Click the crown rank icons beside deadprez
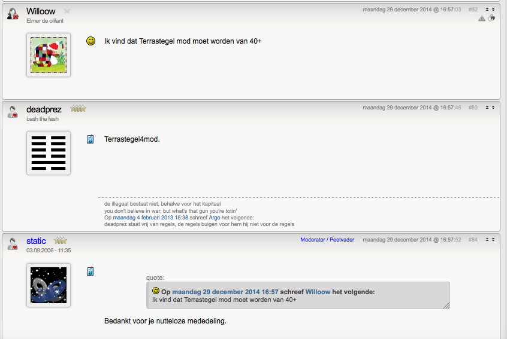The height and width of the screenshot is (339, 507). click(x=79, y=108)
